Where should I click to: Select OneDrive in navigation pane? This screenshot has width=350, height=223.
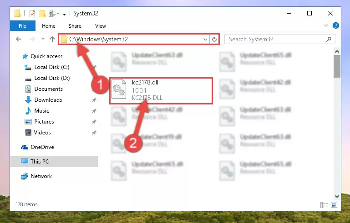[42, 147]
